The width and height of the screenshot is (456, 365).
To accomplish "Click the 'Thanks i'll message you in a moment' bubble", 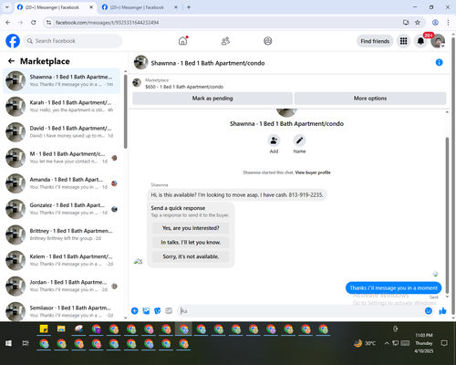I will 393,287.
